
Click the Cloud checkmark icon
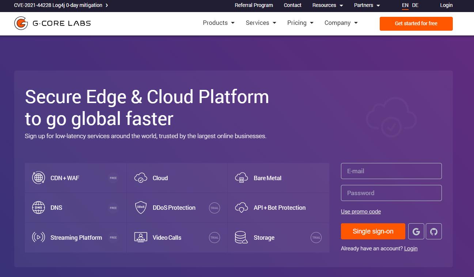click(x=141, y=178)
